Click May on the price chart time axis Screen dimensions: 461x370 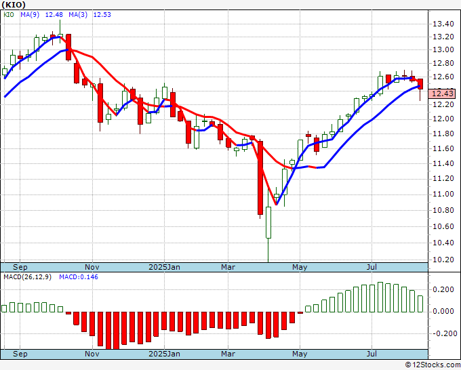300,267
